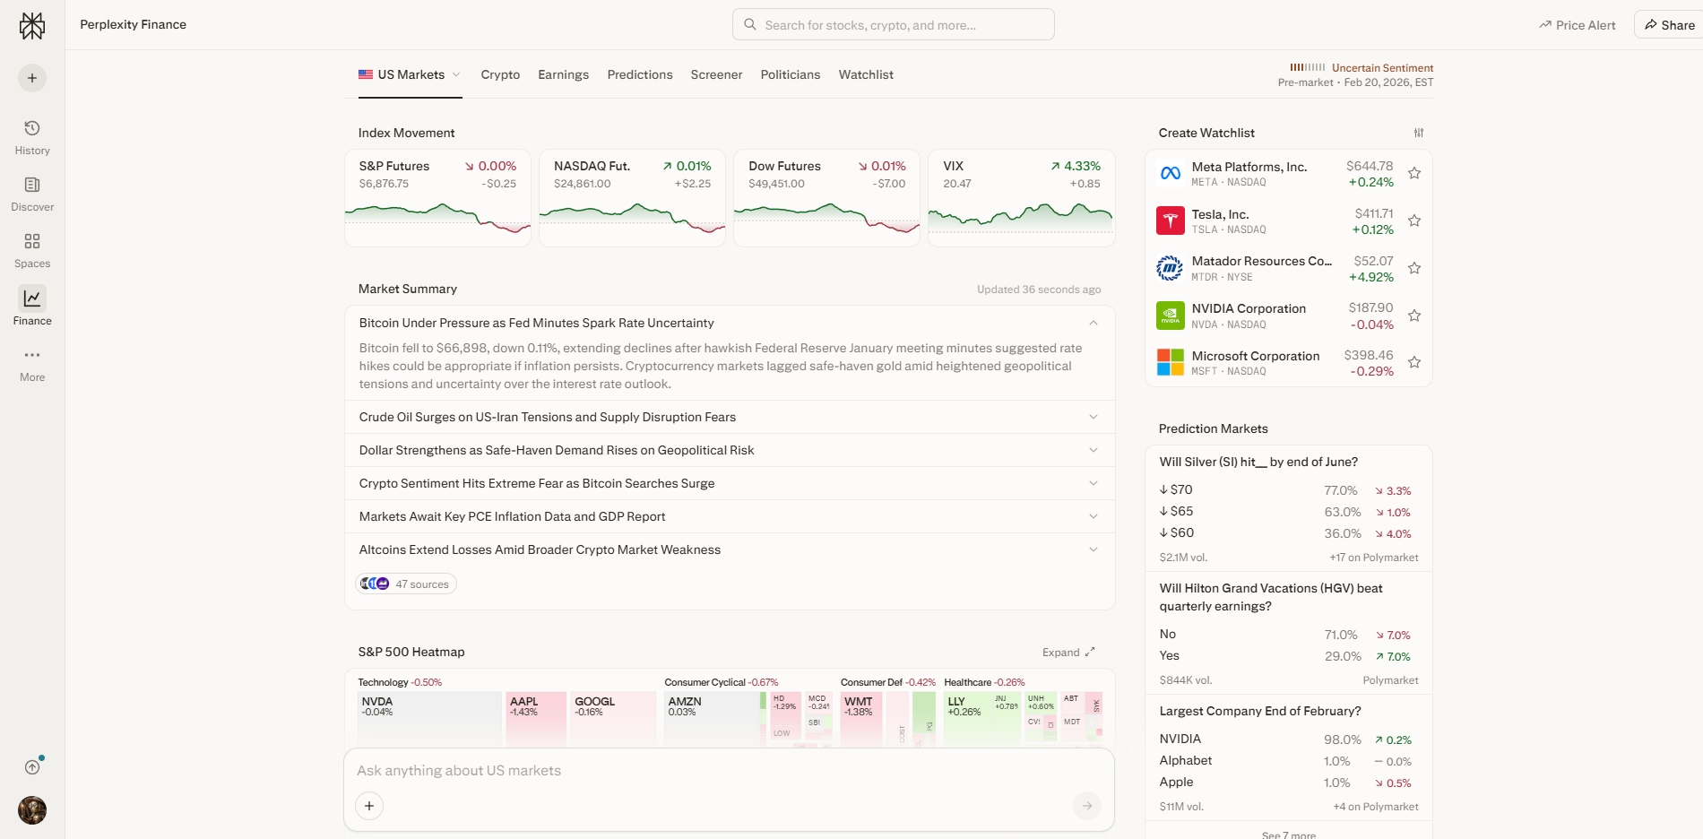Switch to the Crypto tab
This screenshot has height=839, width=1703.
click(x=500, y=75)
